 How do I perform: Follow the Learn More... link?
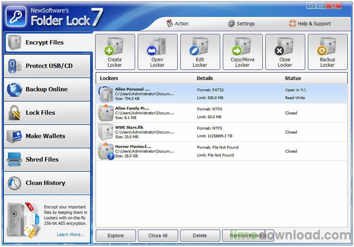[x=71, y=235]
